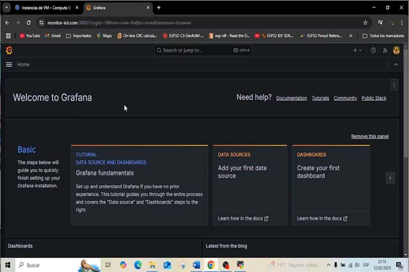Expand the plus 'New' dropdown
The height and width of the screenshot is (272, 409).
(357, 50)
